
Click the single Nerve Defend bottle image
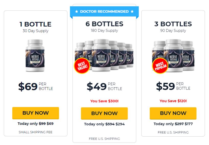point(35,55)
